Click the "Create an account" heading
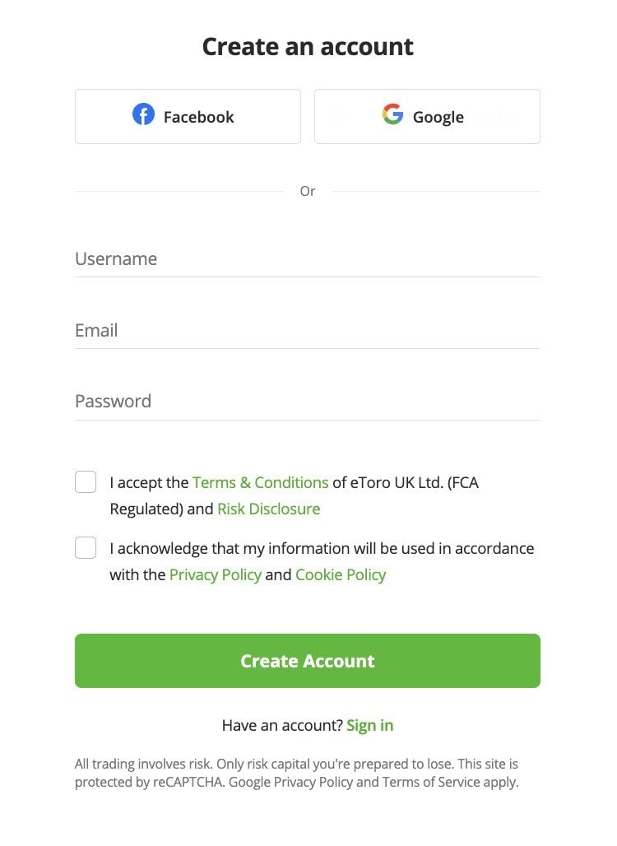Viewport: 617px width, 846px height. (x=308, y=46)
